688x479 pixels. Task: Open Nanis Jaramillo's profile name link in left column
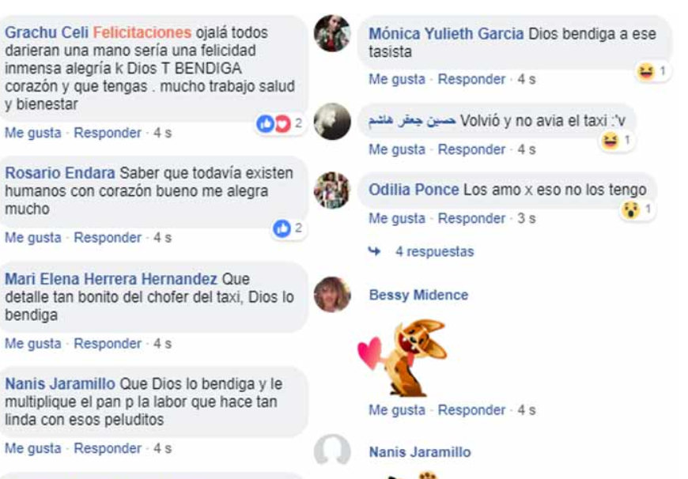59,384
